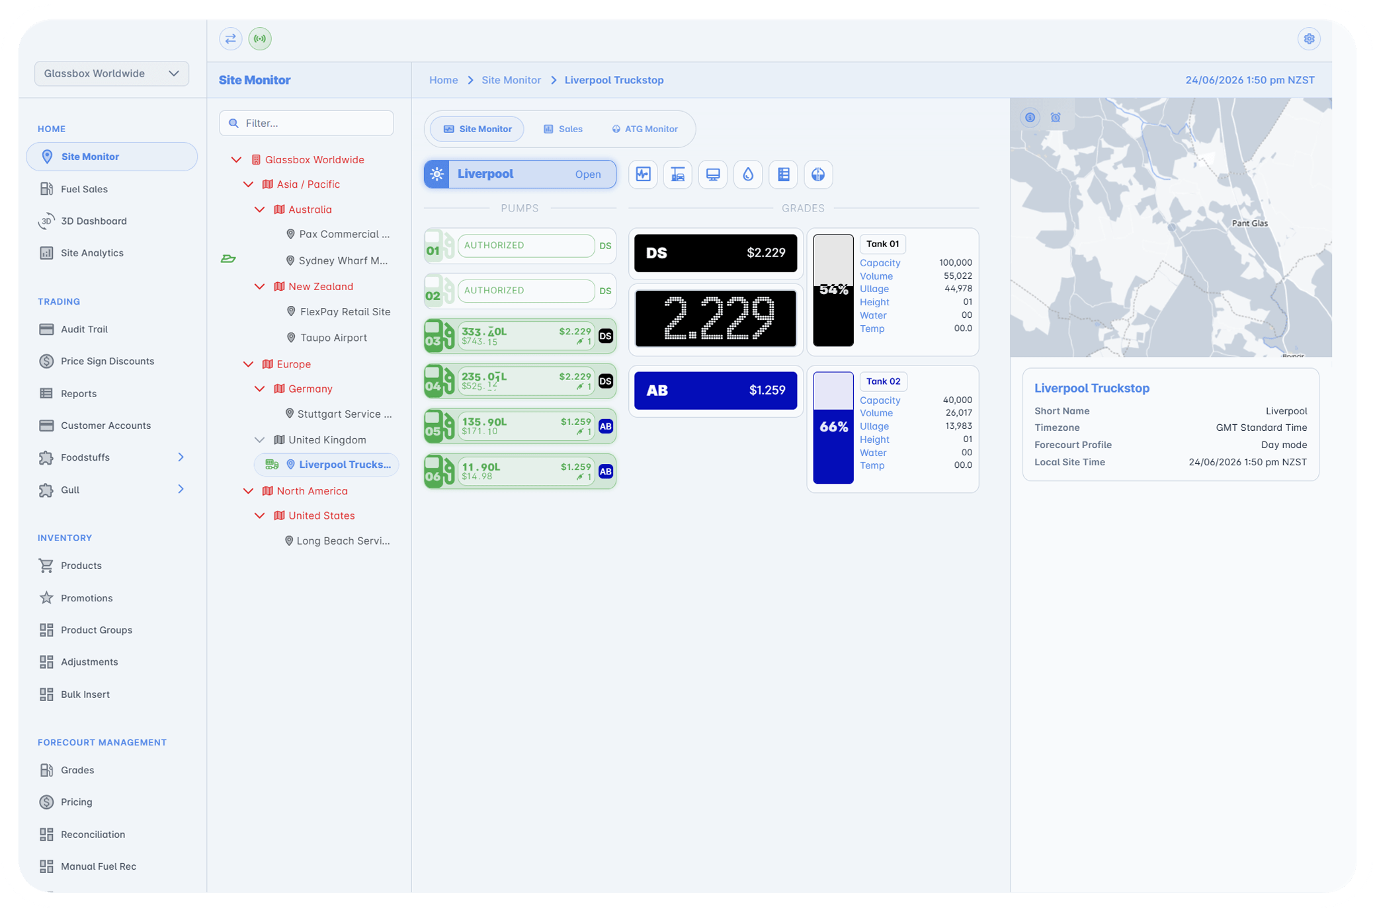Image resolution: width=1375 pixels, height=910 pixels.
Task: Click Tank 02 label button
Action: point(883,381)
